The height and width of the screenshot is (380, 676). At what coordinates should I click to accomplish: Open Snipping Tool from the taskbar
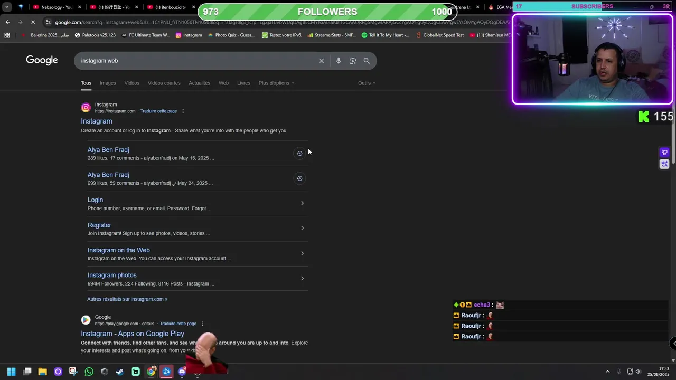click(x=73, y=372)
